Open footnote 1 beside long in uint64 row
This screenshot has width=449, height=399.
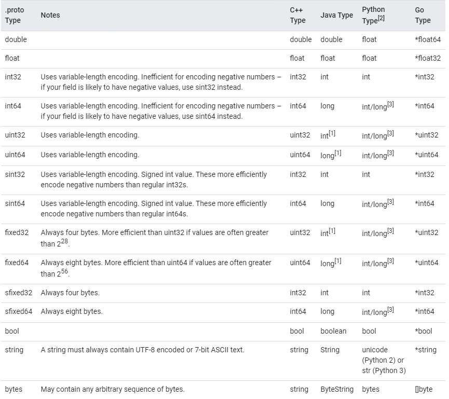pos(338,154)
